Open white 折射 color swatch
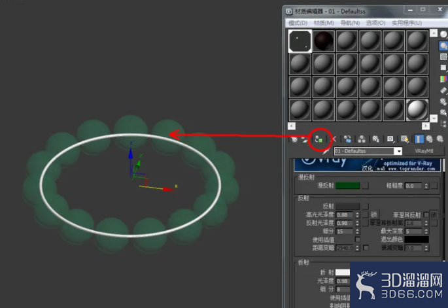 coord(343,272)
